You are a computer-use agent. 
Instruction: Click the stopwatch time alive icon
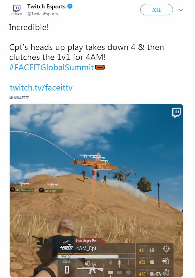coord(166,273)
